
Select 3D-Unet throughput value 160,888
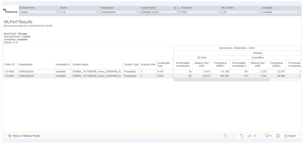224,76
